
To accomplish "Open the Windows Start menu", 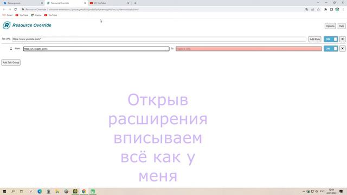I will pos(4,191).
